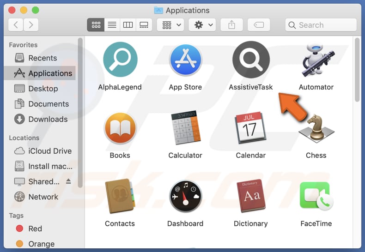This screenshot has width=365, height=252.
Task: Select the Install mac... volume
Action: (40, 166)
